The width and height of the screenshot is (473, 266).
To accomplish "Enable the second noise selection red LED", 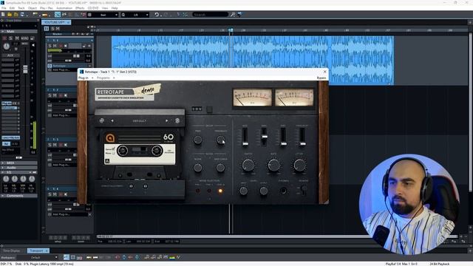I will click(x=209, y=191).
